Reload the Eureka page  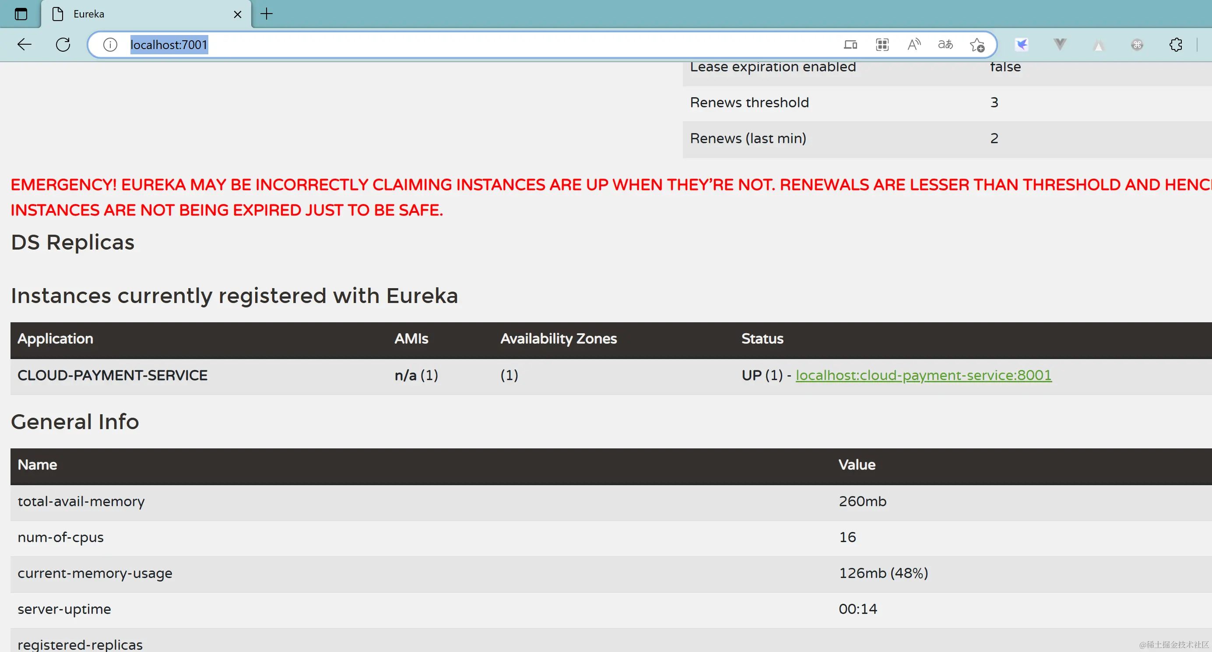click(63, 45)
